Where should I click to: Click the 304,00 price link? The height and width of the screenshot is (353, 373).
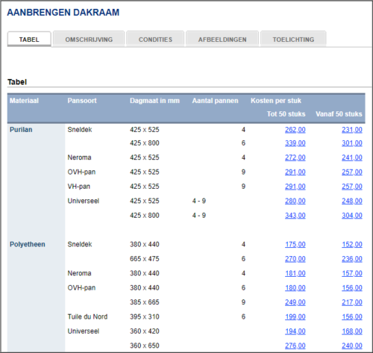click(x=352, y=216)
